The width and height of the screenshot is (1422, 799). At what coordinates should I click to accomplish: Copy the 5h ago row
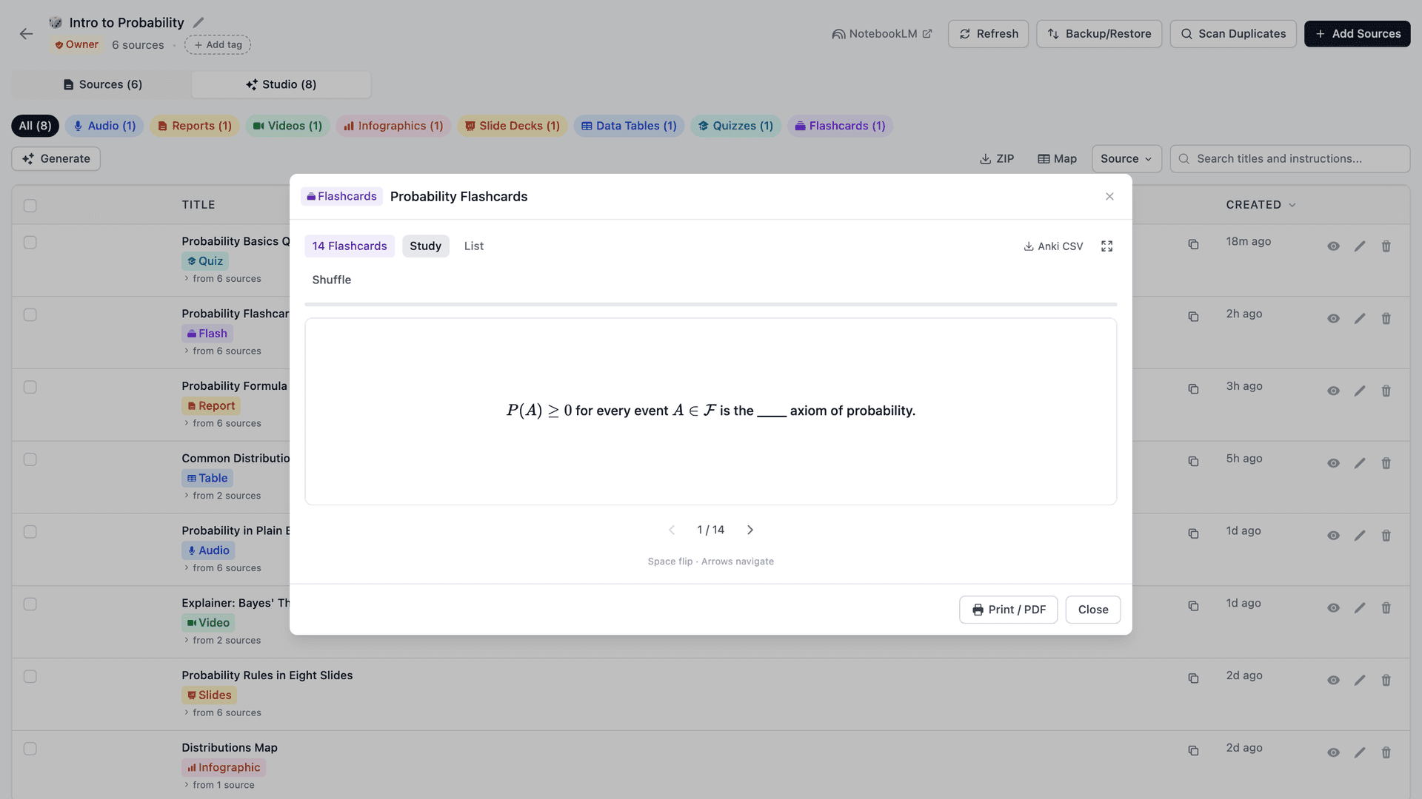[x=1193, y=462]
